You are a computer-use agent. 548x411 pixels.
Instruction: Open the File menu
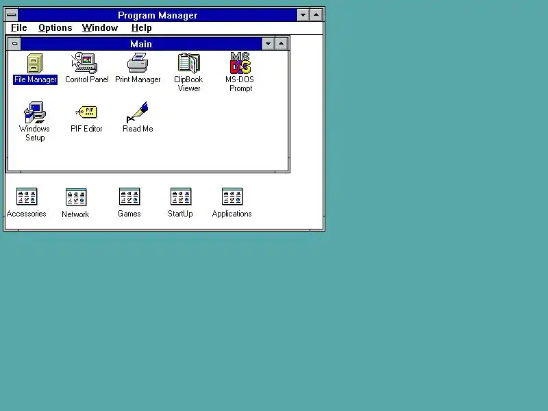[19, 28]
